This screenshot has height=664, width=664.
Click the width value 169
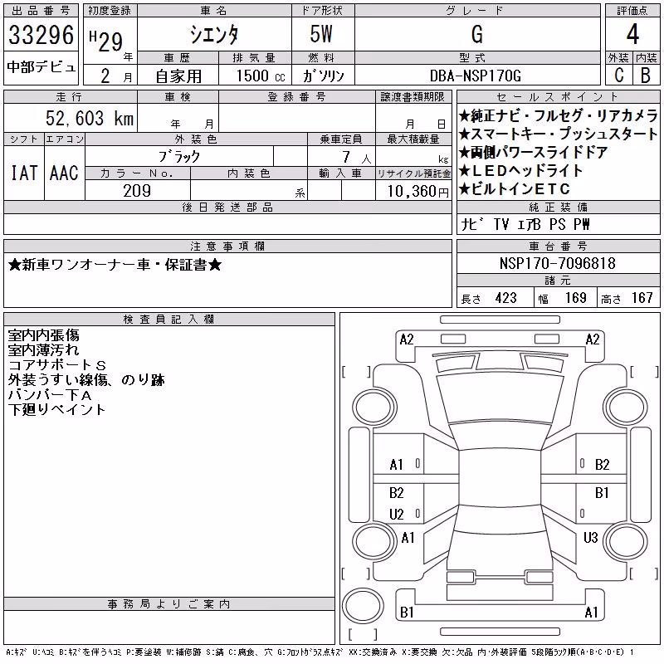tap(575, 298)
